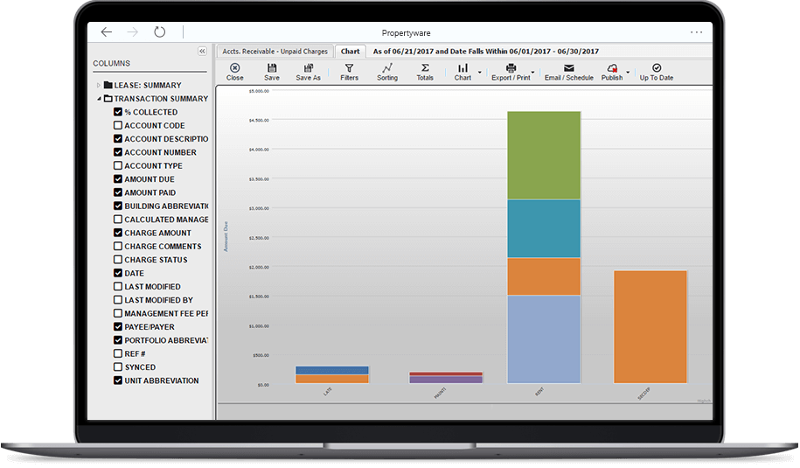The image size is (800, 468).
Task: Click the As of 06/21/2017 date range text
Action: (486, 51)
